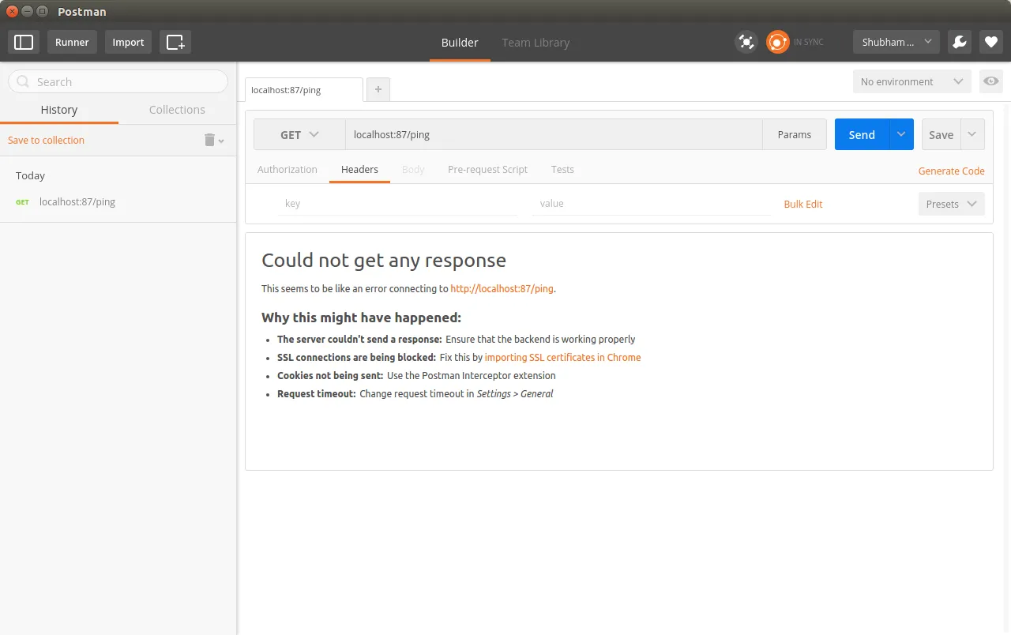Focus the sidebar Search field
1011x635 pixels.
tap(118, 81)
